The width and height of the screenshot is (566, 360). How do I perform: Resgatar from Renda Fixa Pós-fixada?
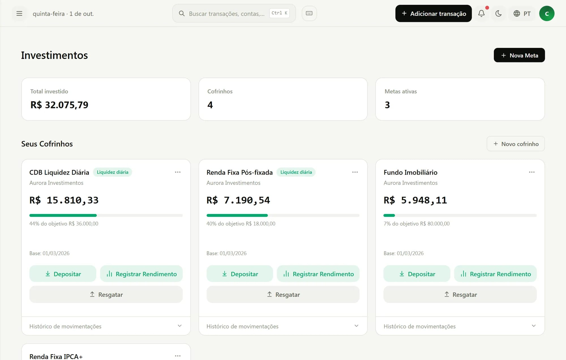283,295
